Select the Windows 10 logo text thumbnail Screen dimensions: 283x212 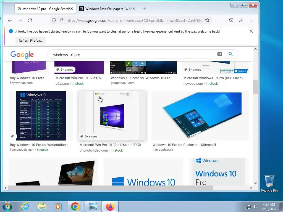(x=143, y=172)
